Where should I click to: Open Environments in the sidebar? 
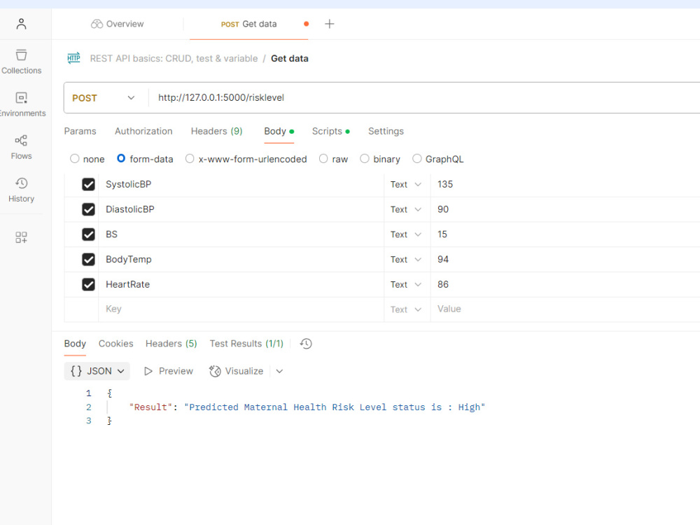coord(21,104)
